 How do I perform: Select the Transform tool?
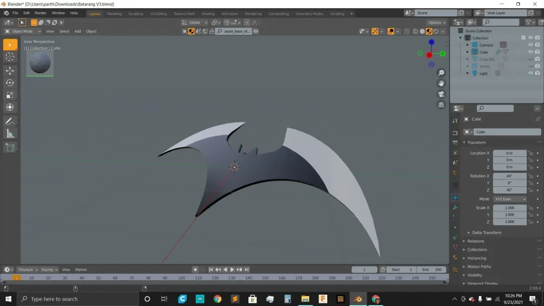pos(10,107)
